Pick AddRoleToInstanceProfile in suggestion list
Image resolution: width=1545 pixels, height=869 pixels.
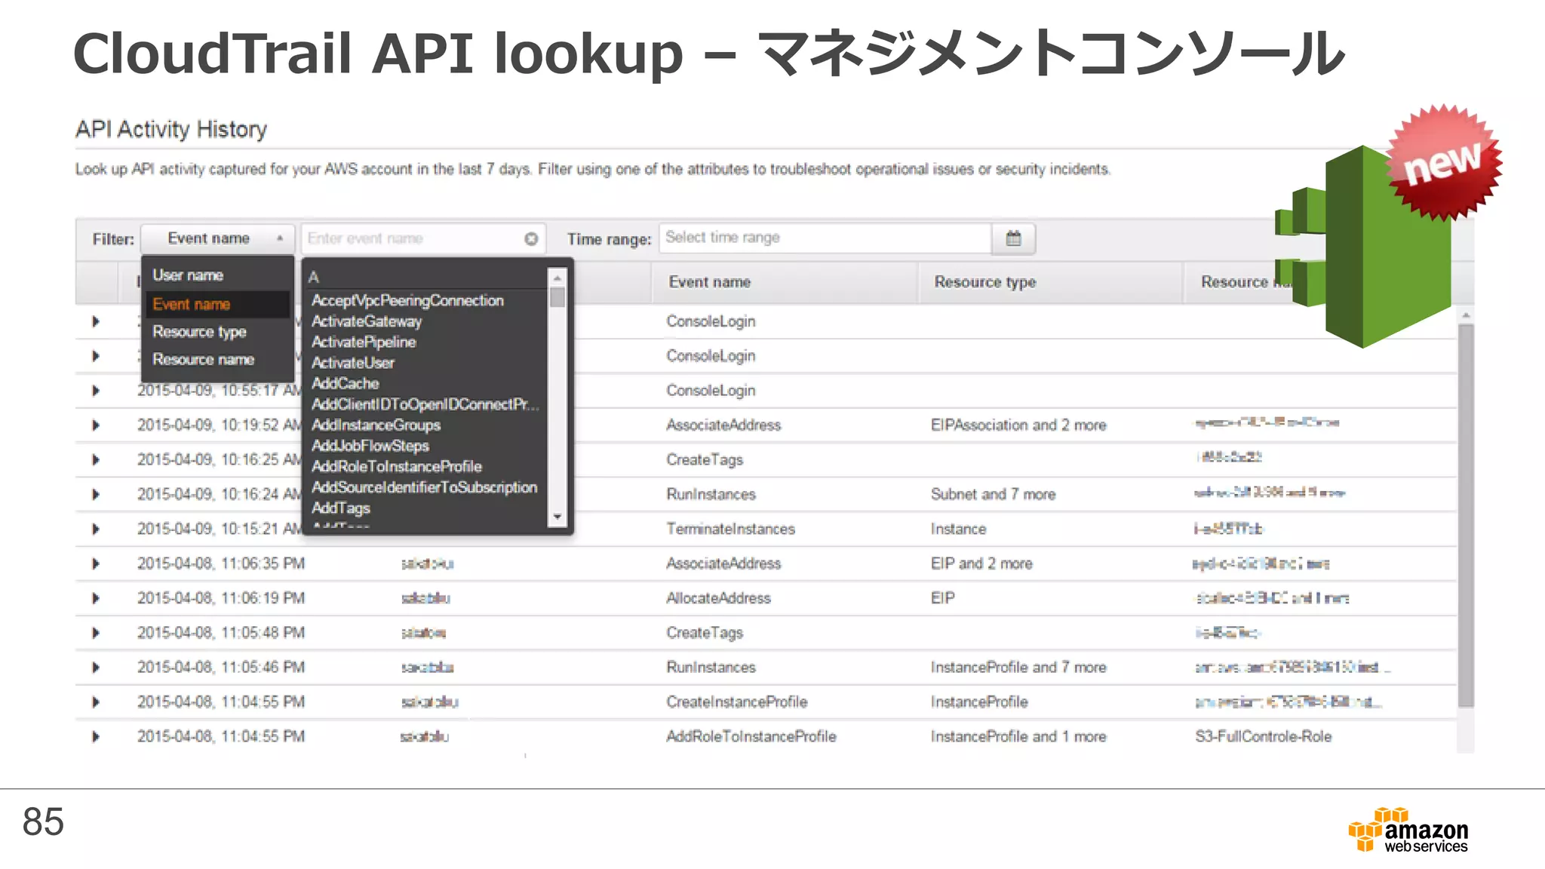coord(396,466)
